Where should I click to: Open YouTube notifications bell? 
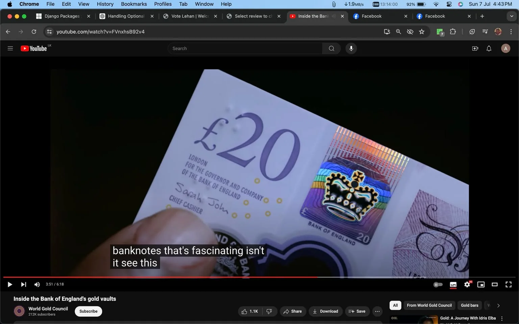coord(489,49)
